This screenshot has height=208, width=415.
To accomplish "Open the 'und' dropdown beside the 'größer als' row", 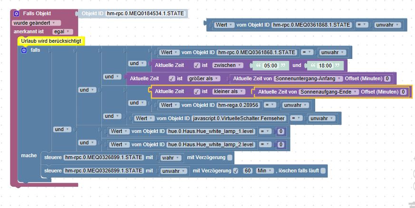I will pos(112,76).
